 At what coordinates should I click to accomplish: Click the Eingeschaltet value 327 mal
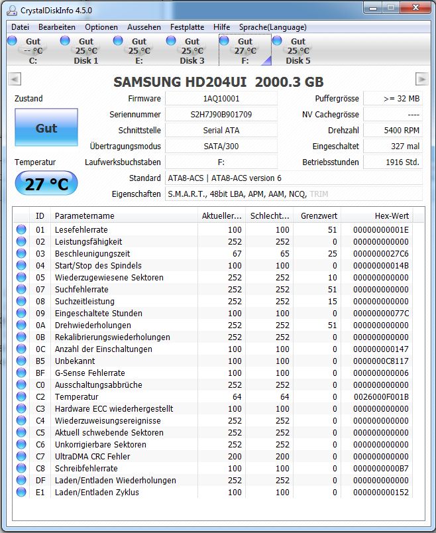point(393,146)
